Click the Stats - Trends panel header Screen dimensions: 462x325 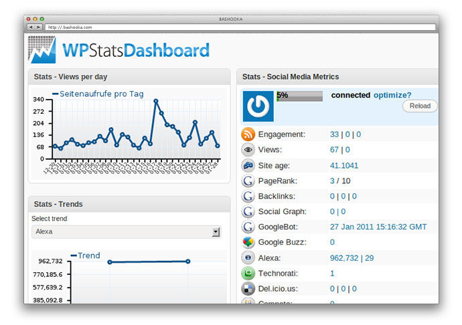click(x=129, y=204)
